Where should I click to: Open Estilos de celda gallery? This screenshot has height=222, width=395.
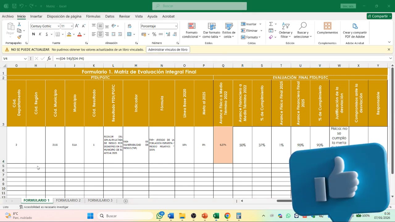229,31
